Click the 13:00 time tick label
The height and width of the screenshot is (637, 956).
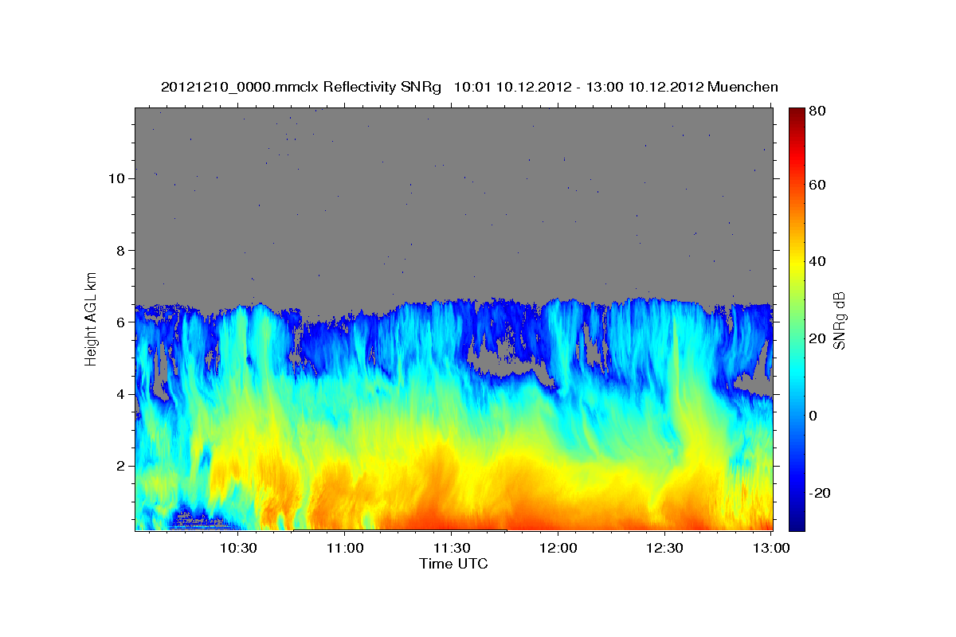pos(771,548)
